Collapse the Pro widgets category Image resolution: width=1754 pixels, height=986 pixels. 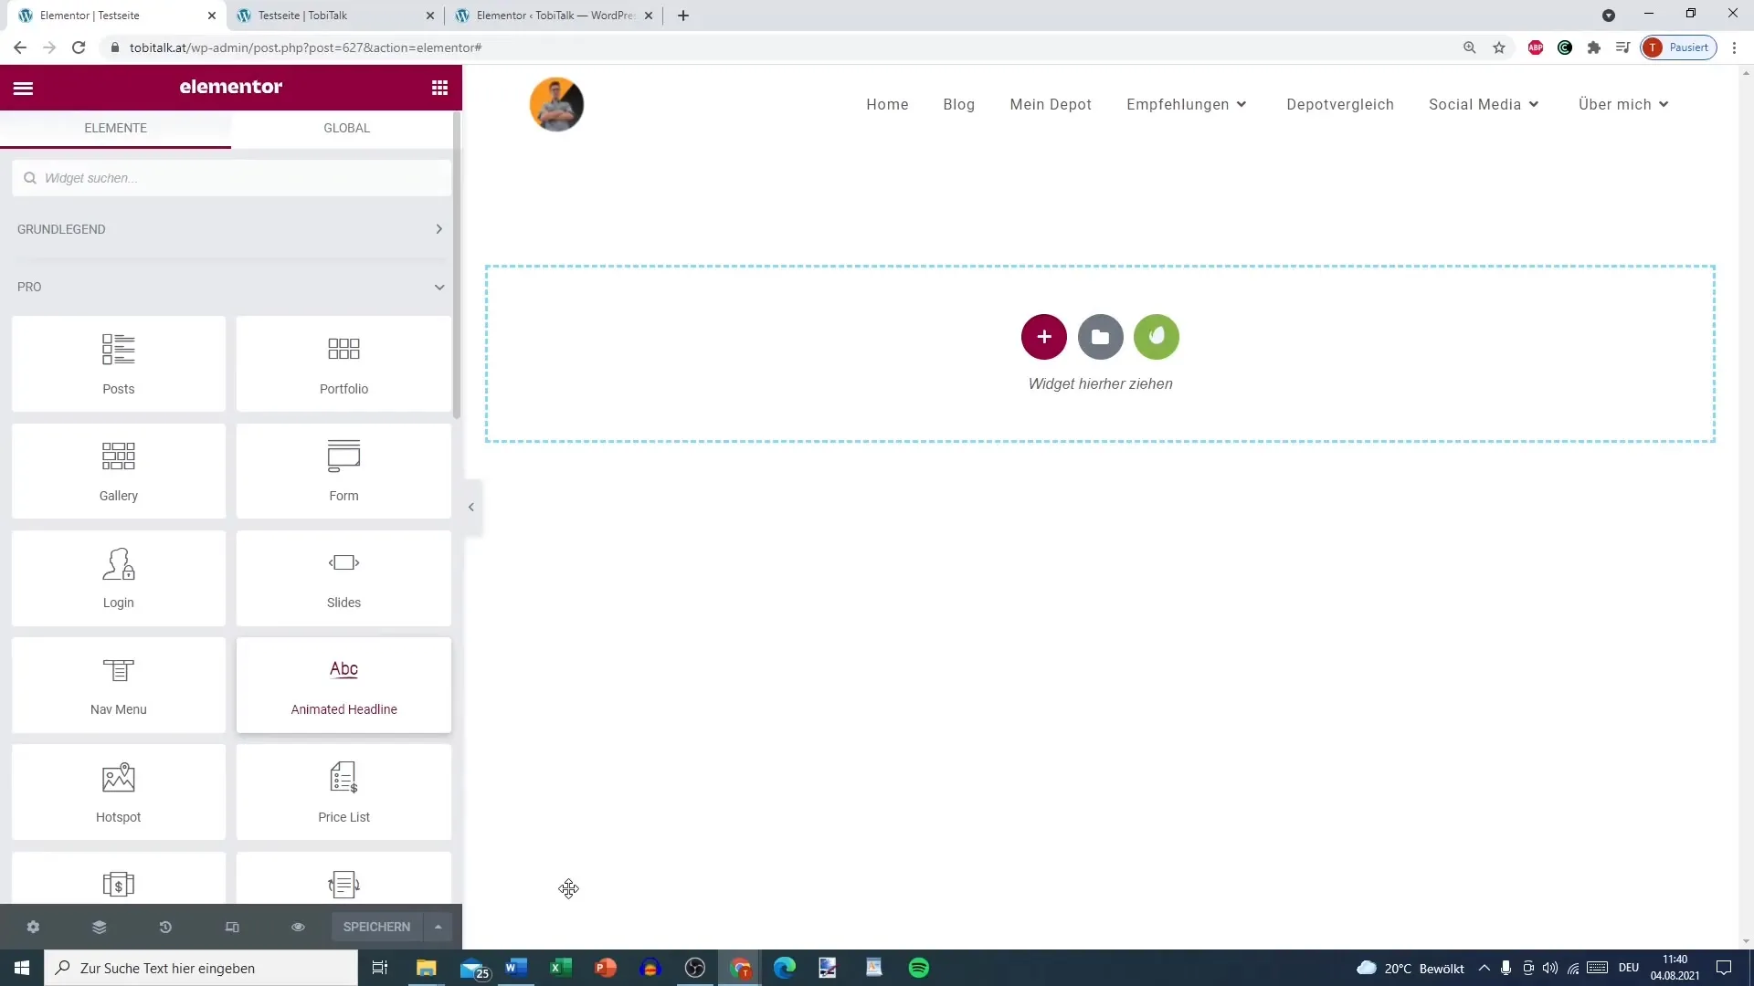click(231, 287)
